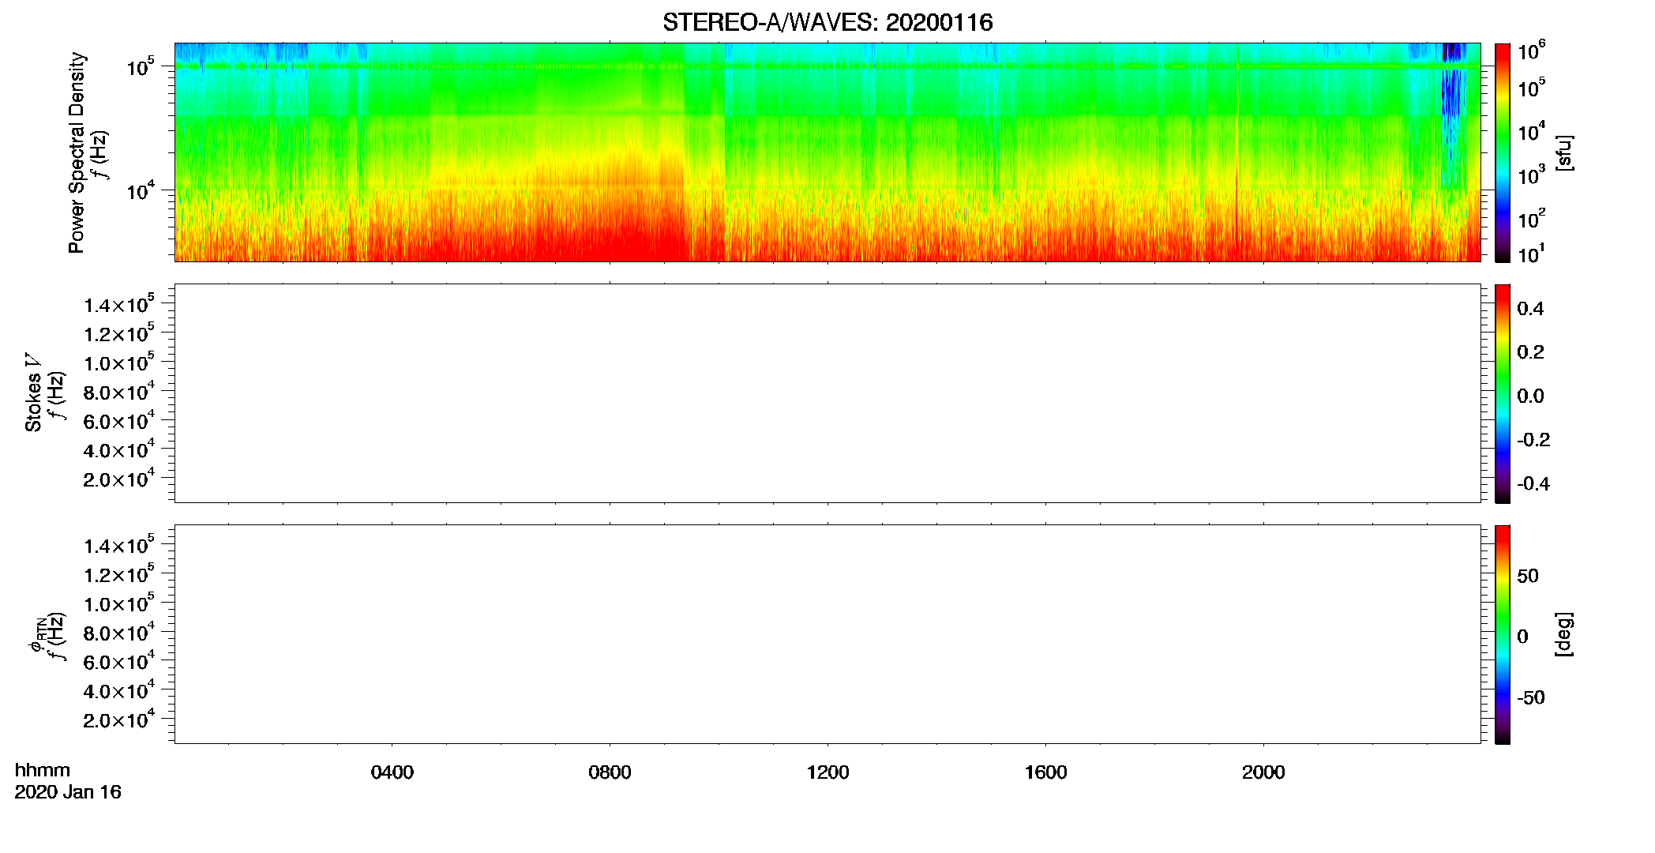Click the Stokes V color bar

pyautogui.click(x=1502, y=393)
